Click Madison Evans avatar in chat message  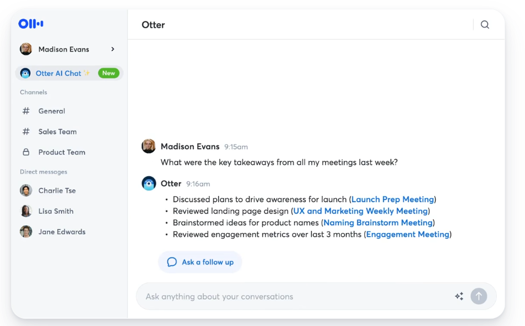pyautogui.click(x=149, y=146)
